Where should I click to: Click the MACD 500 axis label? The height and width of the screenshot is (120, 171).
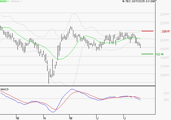166,93
